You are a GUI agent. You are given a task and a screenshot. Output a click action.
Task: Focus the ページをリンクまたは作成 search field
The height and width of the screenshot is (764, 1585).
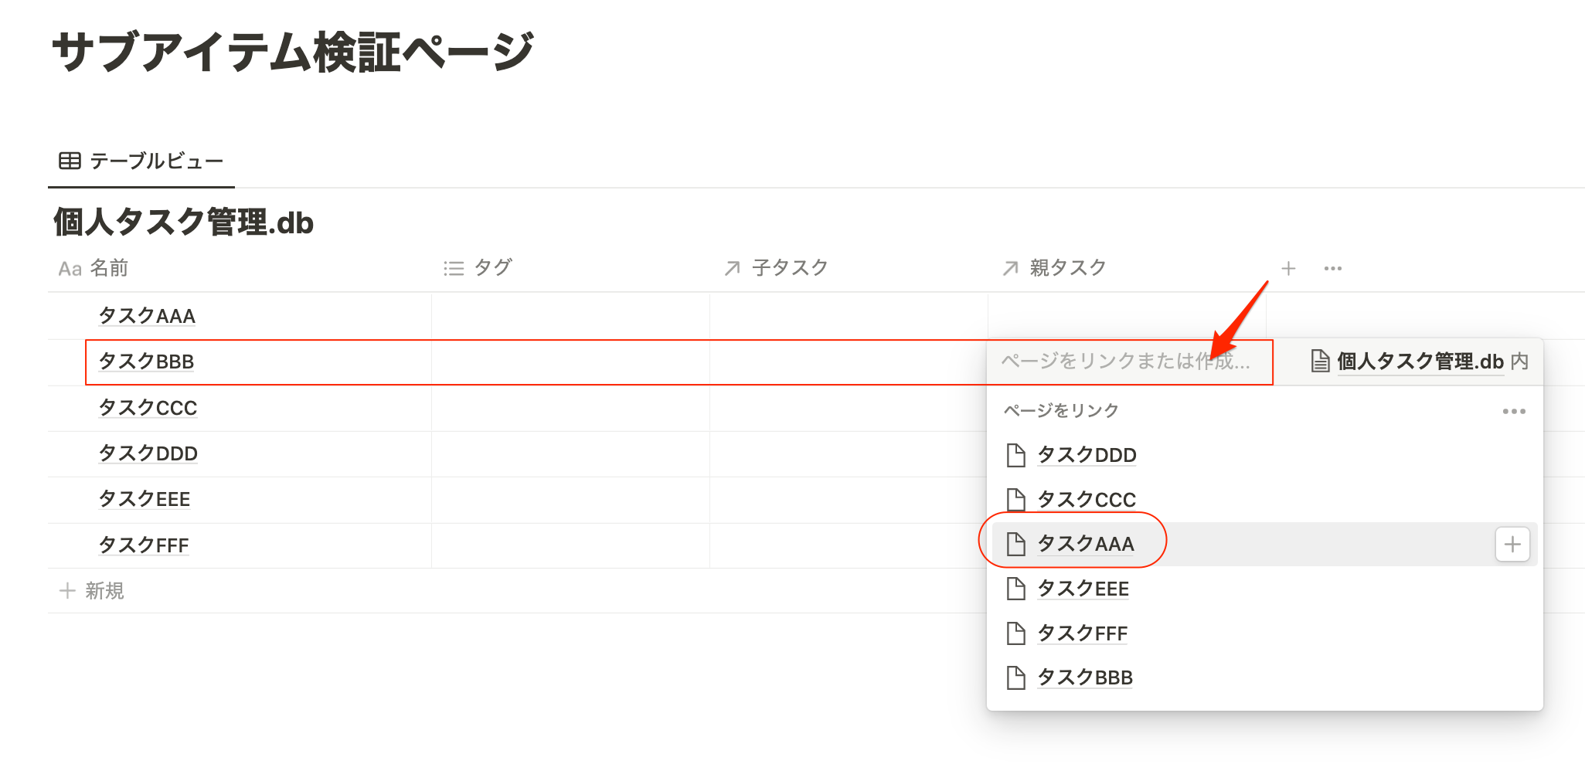tap(1129, 361)
